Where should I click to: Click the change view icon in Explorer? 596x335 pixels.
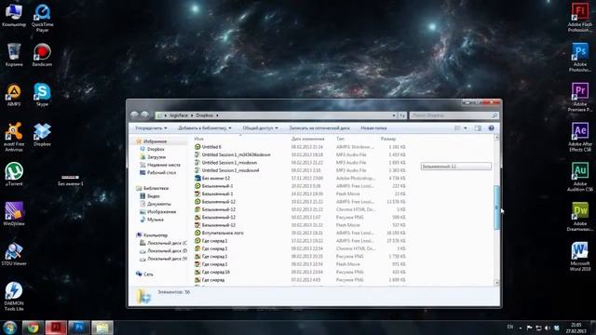pos(457,128)
